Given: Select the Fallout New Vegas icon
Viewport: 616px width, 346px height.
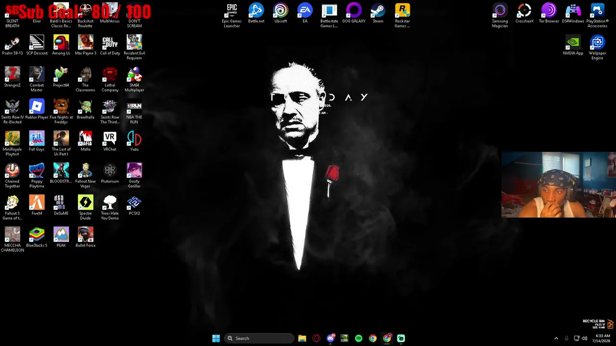Looking at the screenshot, I should tap(85, 176).
